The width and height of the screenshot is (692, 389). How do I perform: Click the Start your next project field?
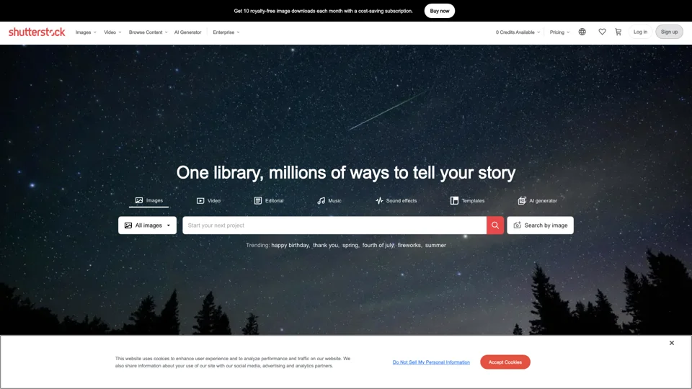[334, 225]
